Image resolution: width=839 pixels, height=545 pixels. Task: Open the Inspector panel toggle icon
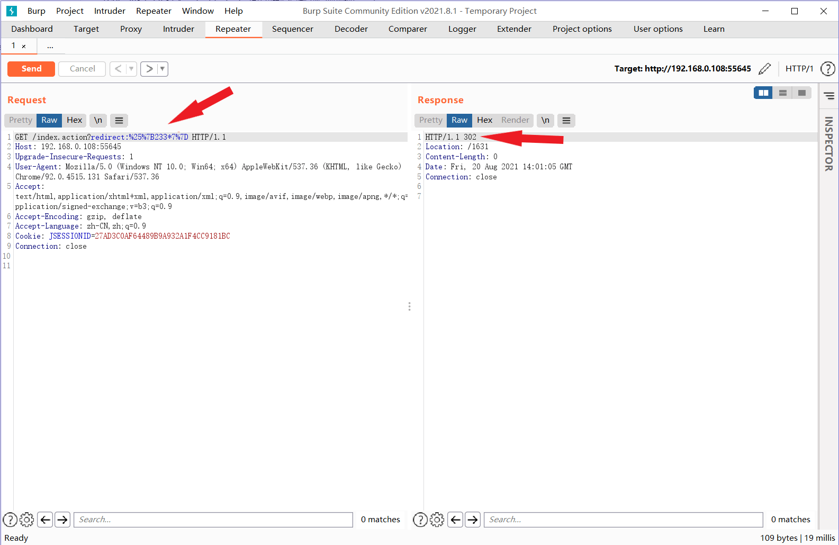point(829,96)
